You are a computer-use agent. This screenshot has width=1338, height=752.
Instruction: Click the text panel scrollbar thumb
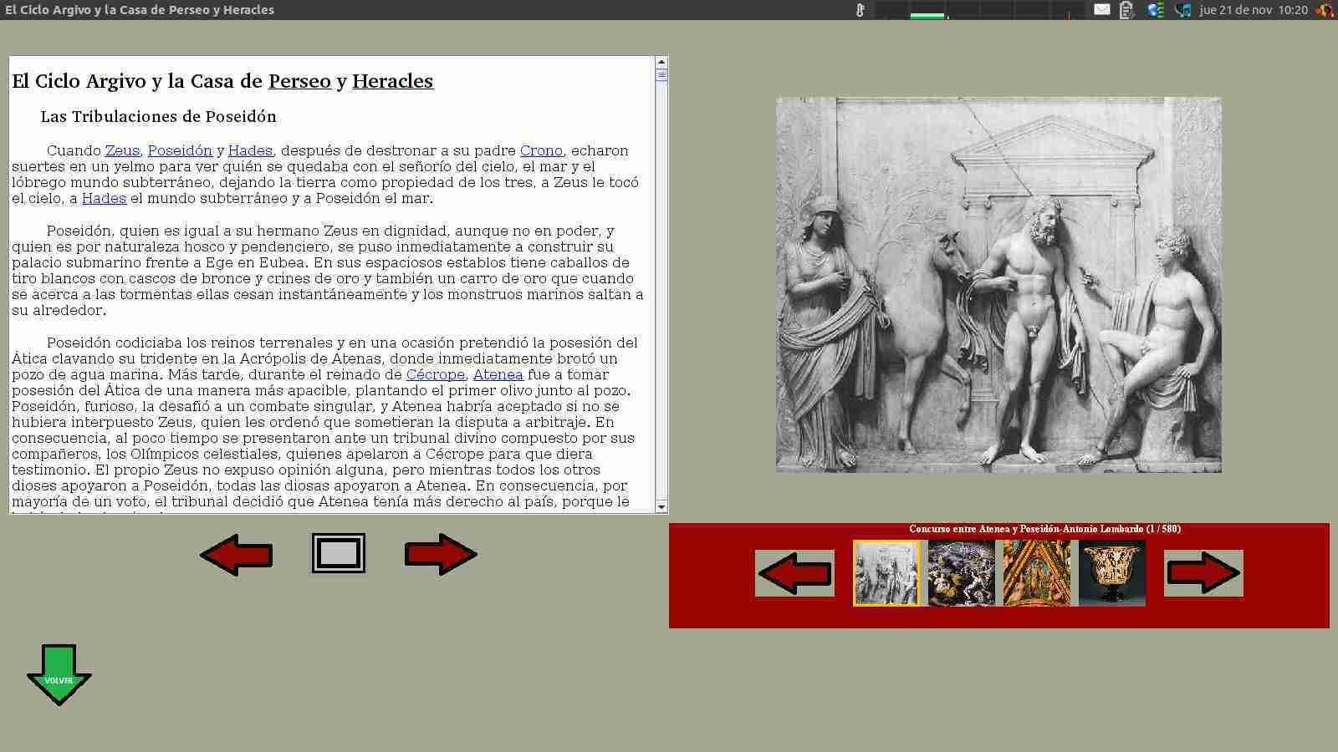click(x=661, y=75)
